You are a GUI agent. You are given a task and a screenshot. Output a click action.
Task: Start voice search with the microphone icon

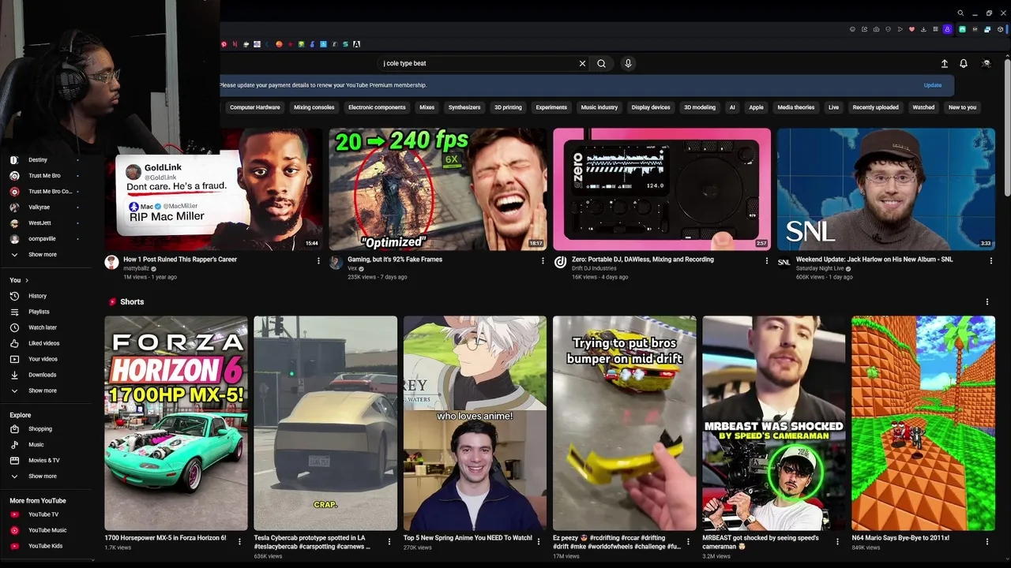pyautogui.click(x=628, y=63)
